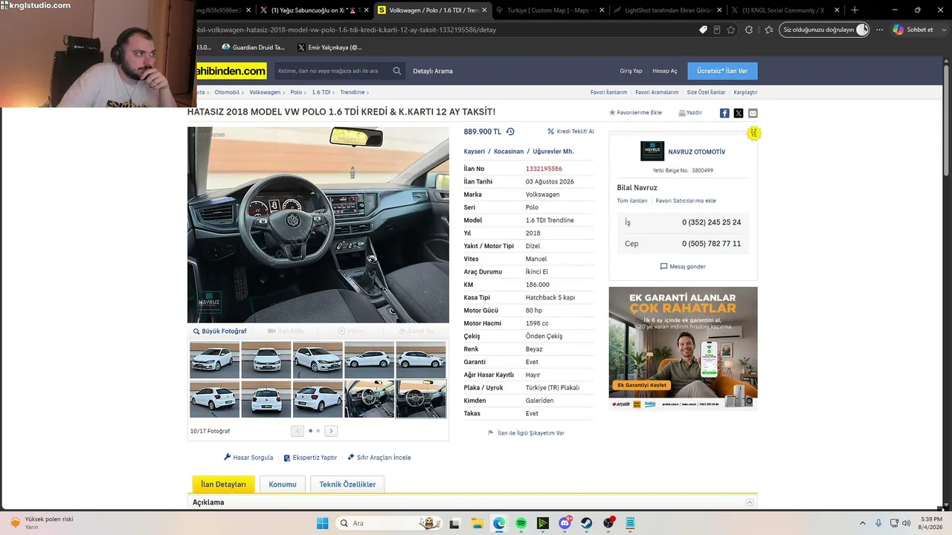Click Mesaj gönder to message the seller

pos(683,267)
